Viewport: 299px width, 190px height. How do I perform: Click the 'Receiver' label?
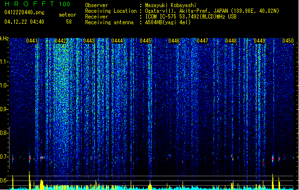[96, 17]
